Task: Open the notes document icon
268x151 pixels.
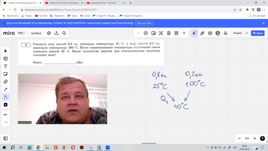Action: [176, 33]
